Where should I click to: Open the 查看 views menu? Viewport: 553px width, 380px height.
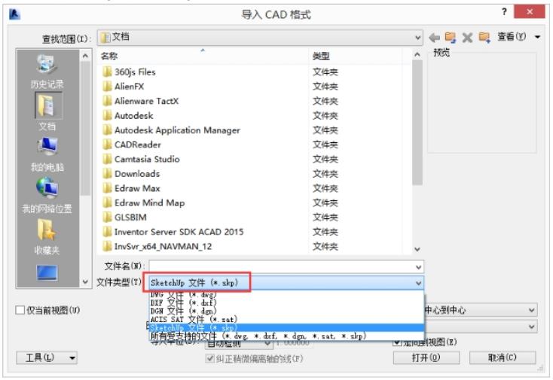tap(518, 37)
